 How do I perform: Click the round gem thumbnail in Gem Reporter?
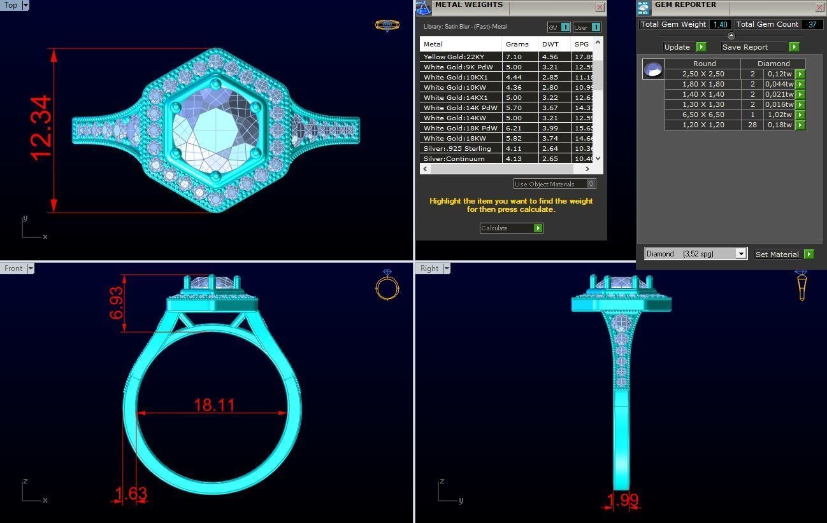coord(653,69)
